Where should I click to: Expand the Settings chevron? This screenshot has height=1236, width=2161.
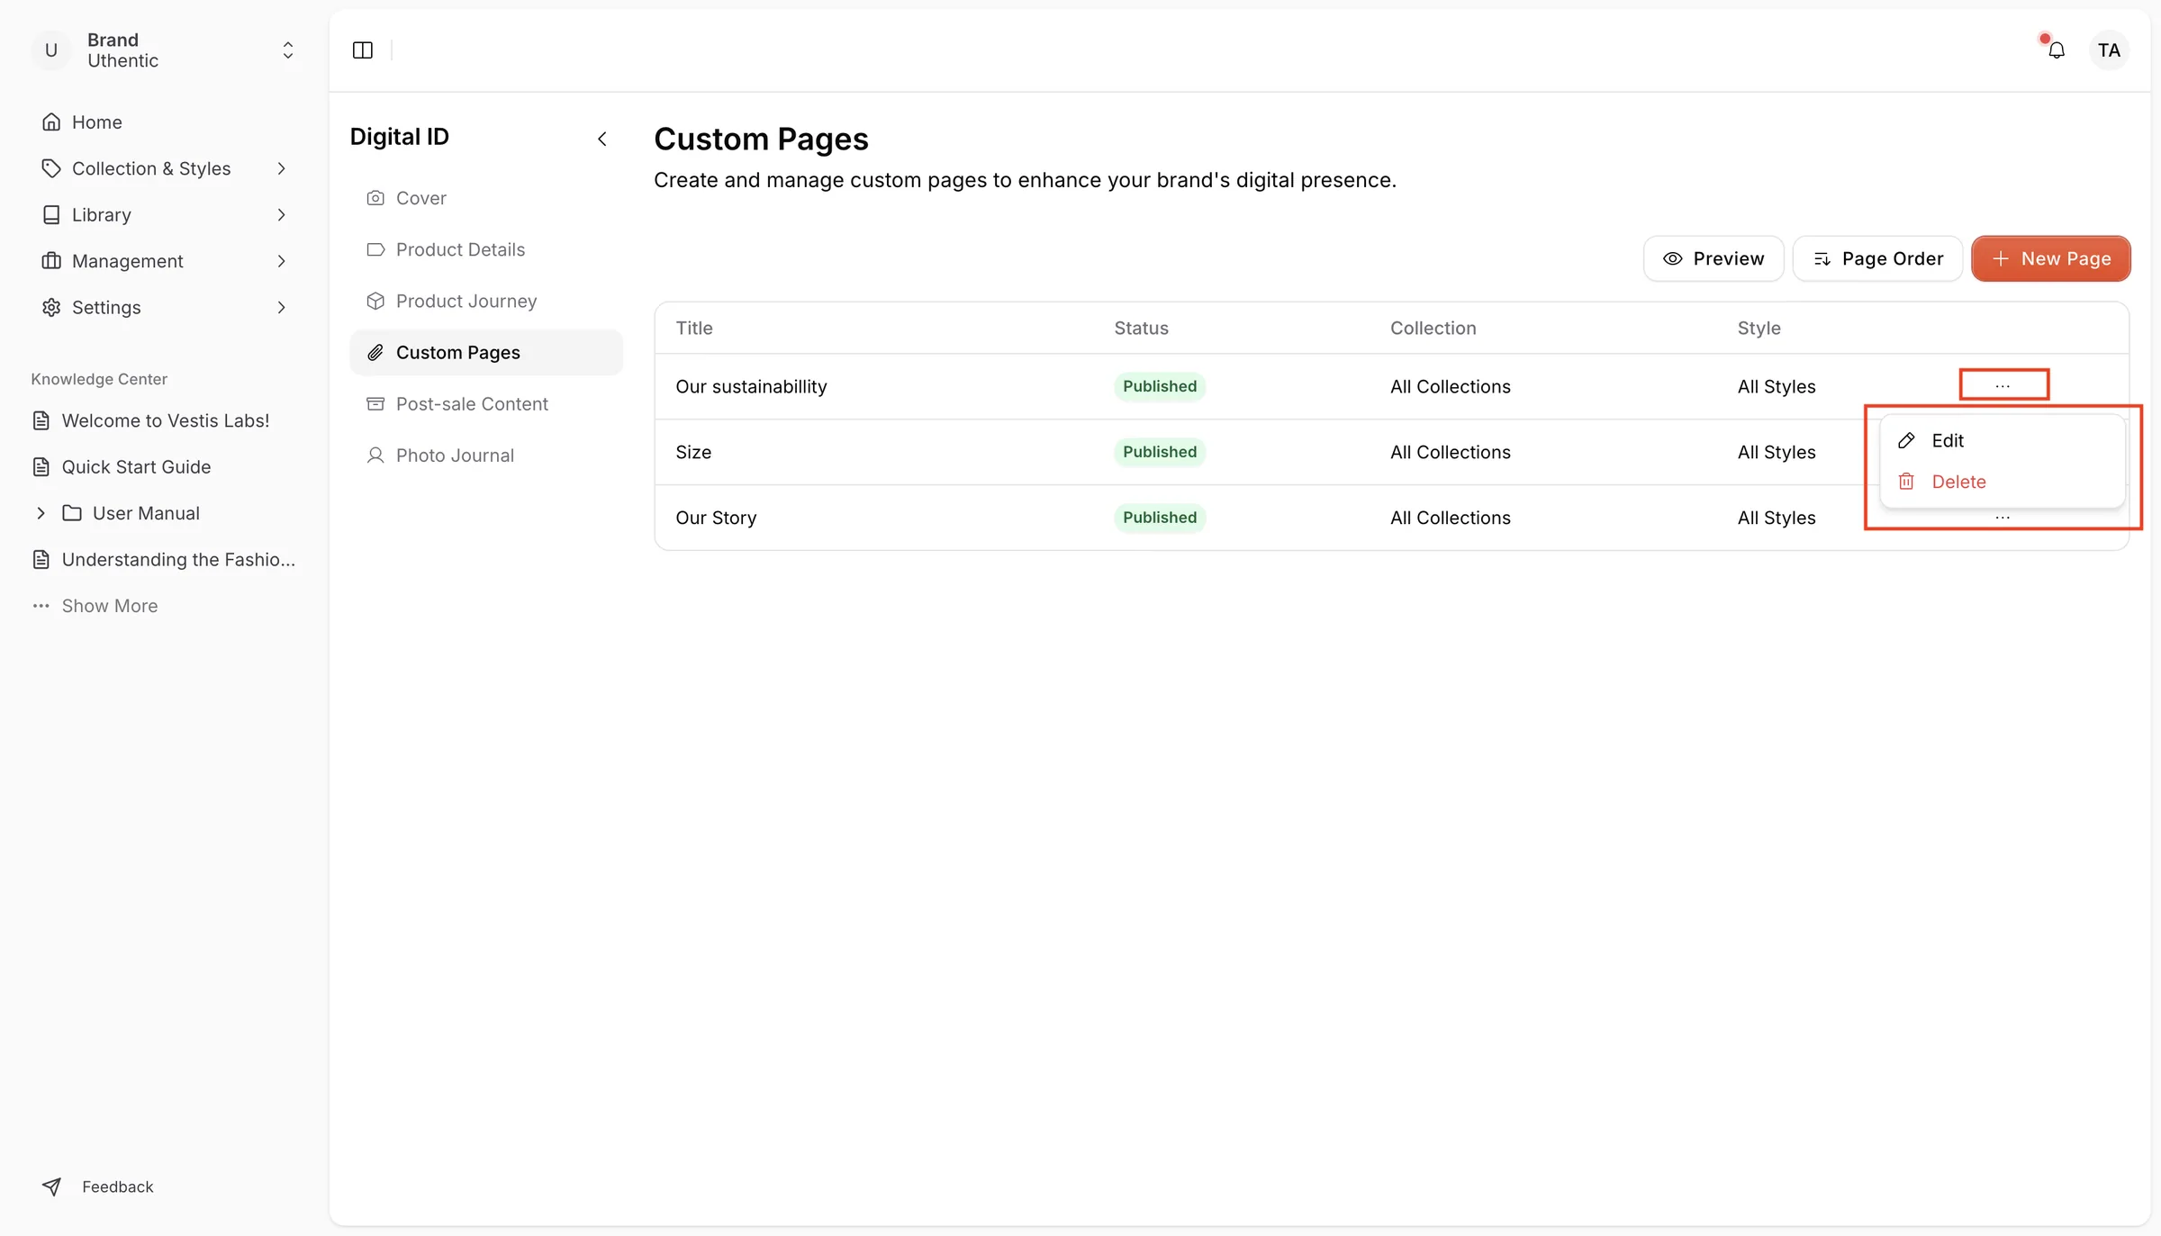282,307
